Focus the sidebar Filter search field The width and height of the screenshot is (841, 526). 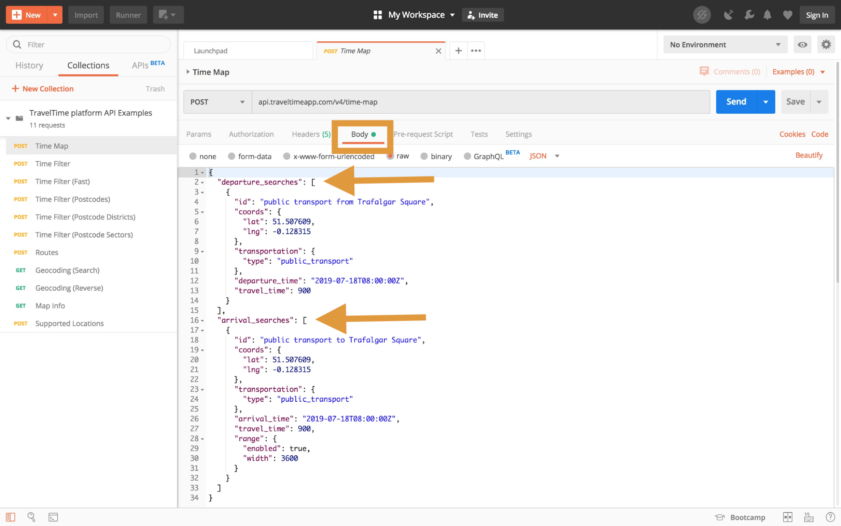click(x=88, y=44)
